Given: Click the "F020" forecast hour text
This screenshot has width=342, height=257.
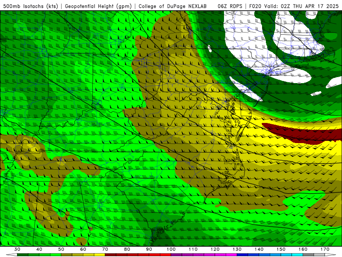Looking at the screenshot, I should click(x=255, y=6).
